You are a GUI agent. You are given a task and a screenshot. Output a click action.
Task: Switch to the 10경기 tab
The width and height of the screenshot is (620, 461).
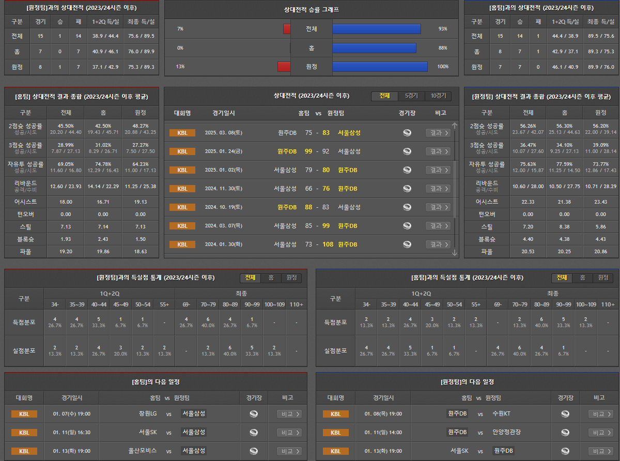point(438,96)
